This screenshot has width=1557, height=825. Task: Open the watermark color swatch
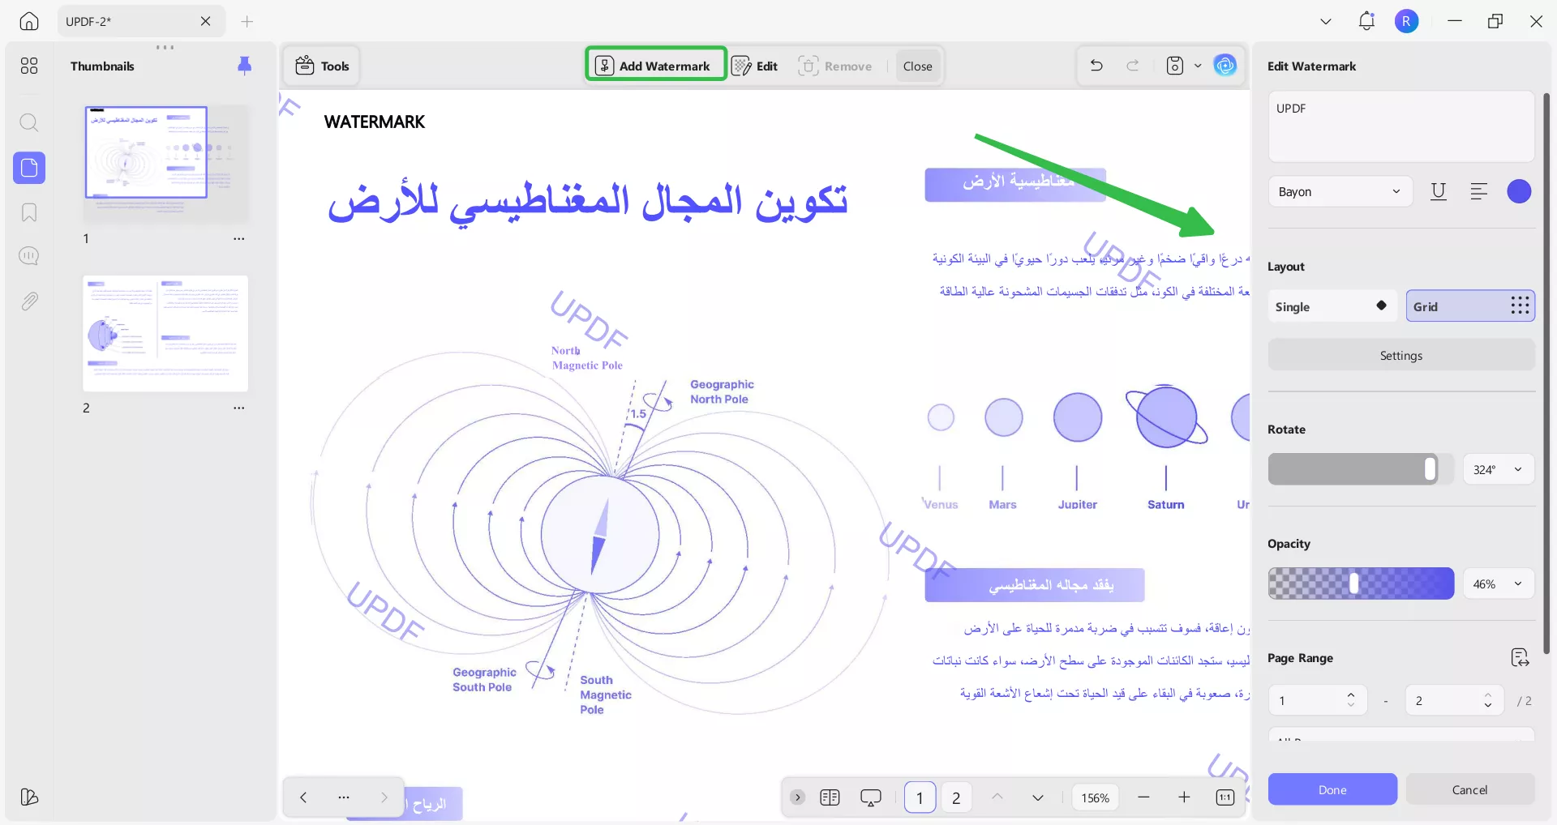[x=1519, y=191]
